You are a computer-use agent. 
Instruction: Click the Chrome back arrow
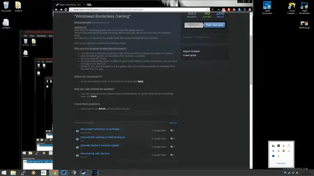click(x=56, y=10)
